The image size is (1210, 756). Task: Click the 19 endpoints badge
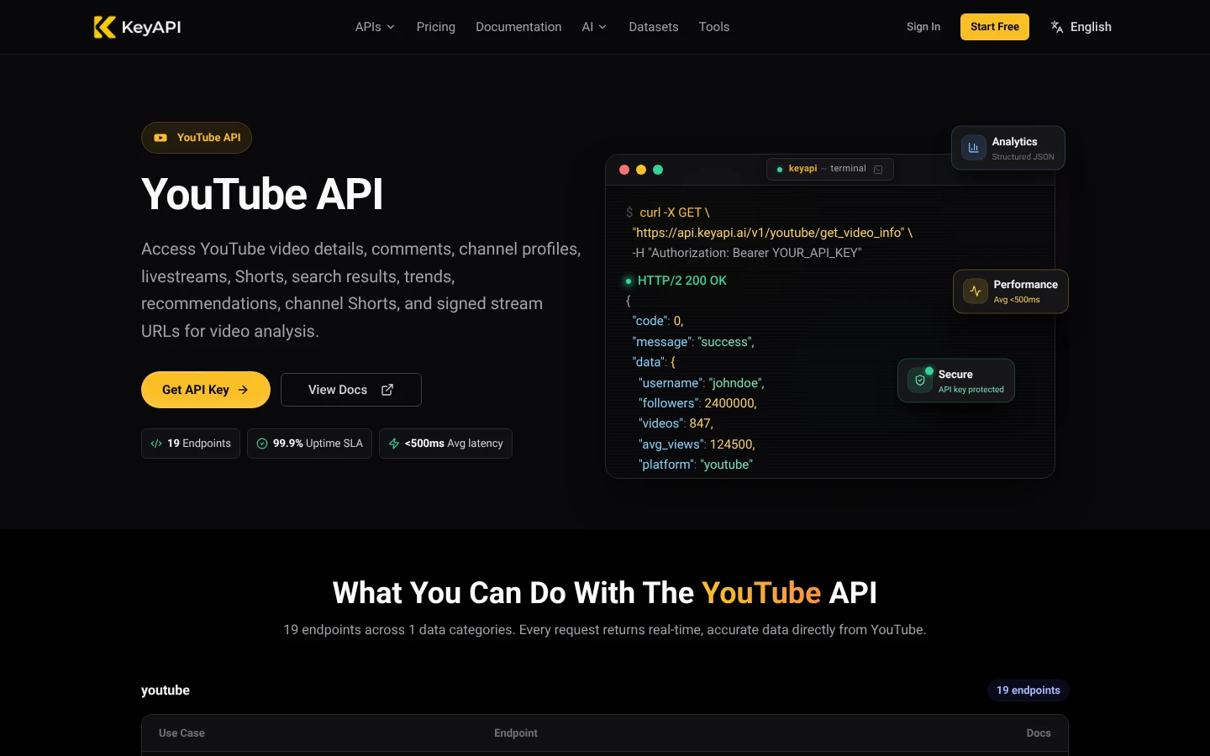pos(1028,690)
